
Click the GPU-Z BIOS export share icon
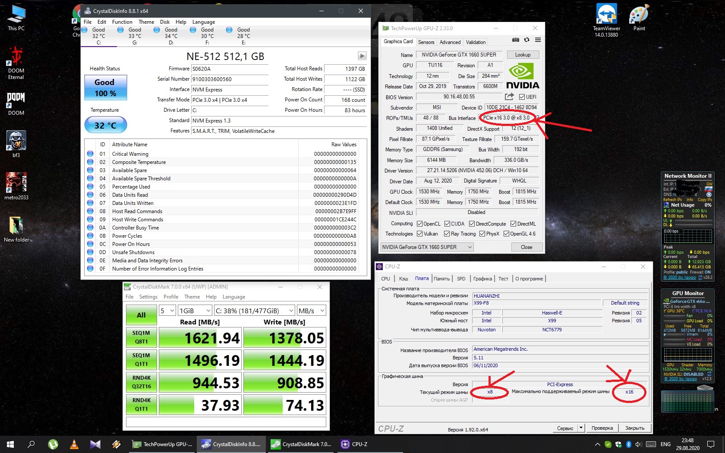tap(510, 97)
